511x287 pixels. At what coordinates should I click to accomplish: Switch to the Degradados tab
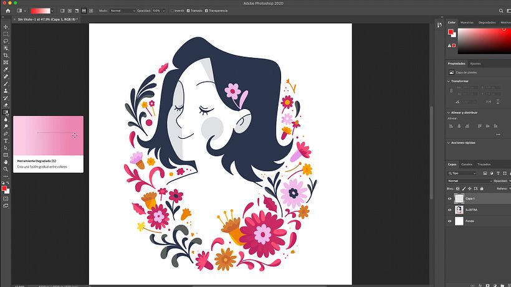[x=487, y=22]
